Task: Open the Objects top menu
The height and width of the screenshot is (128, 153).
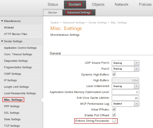Action: click(x=98, y=4)
